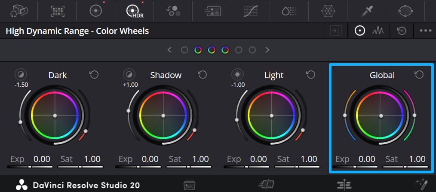The width and height of the screenshot is (436, 192).
Task: Click the Global Sat value field
Action: point(417,159)
